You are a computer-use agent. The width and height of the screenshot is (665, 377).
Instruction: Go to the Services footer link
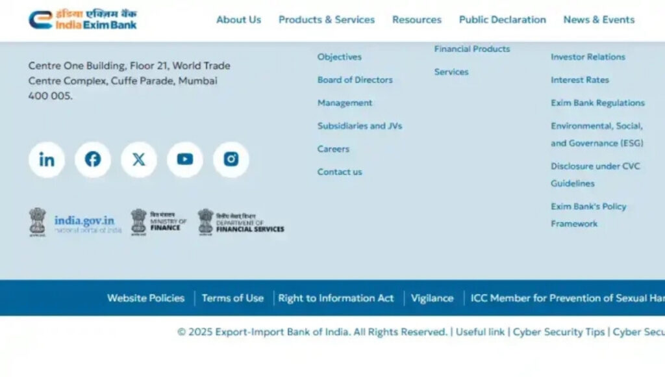(451, 71)
